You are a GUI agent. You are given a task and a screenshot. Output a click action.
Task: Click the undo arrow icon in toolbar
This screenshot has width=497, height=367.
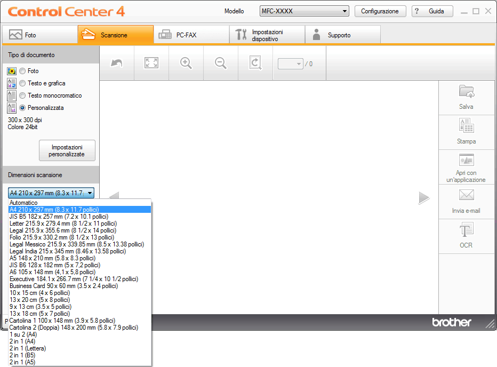[117, 63]
